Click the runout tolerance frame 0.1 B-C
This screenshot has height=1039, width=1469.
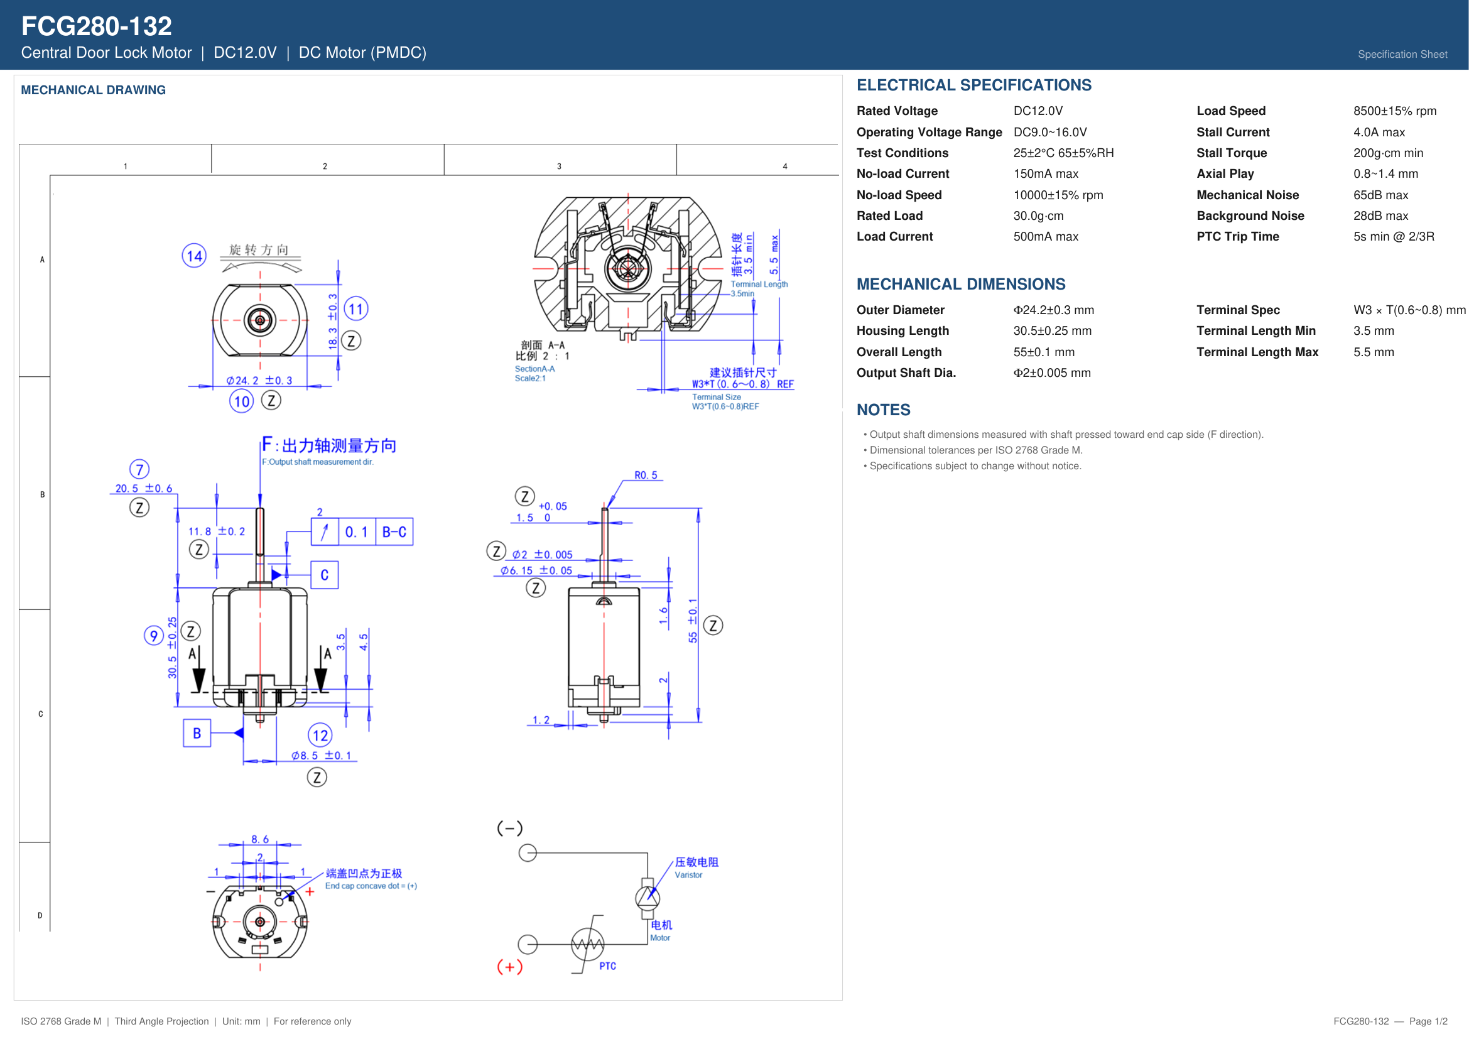click(362, 531)
